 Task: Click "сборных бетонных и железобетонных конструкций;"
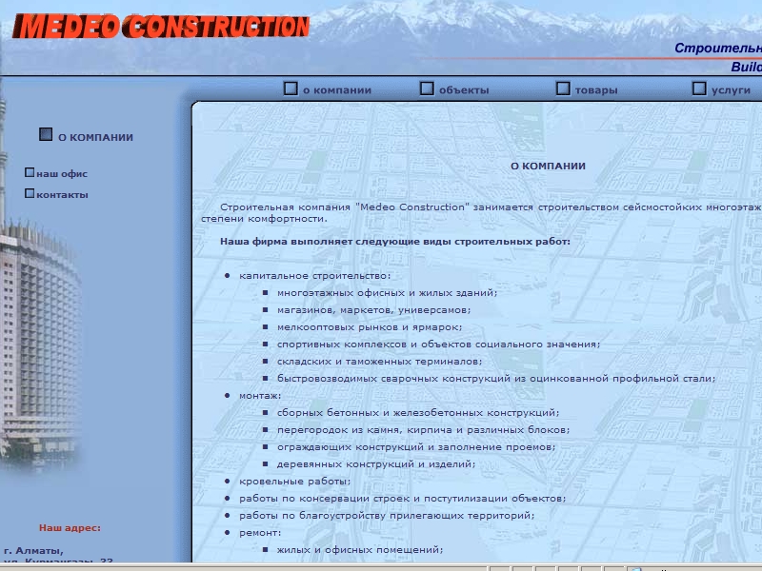coord(418,413)
